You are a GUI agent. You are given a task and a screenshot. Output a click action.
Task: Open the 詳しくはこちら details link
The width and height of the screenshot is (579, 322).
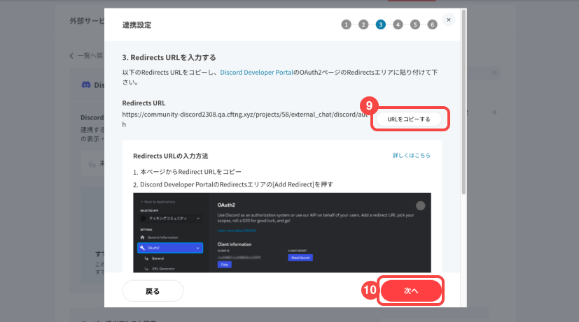(x=412, y=155)
